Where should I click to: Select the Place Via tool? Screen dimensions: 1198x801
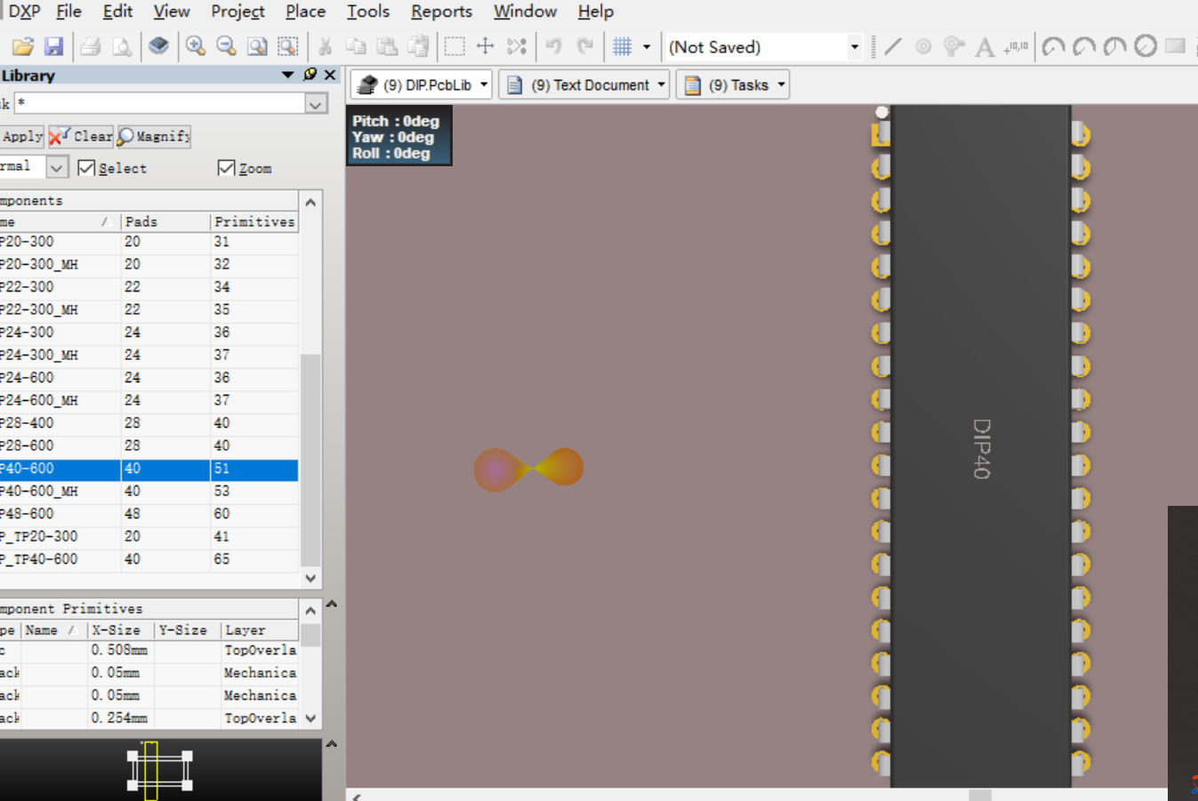pos(953,47)
